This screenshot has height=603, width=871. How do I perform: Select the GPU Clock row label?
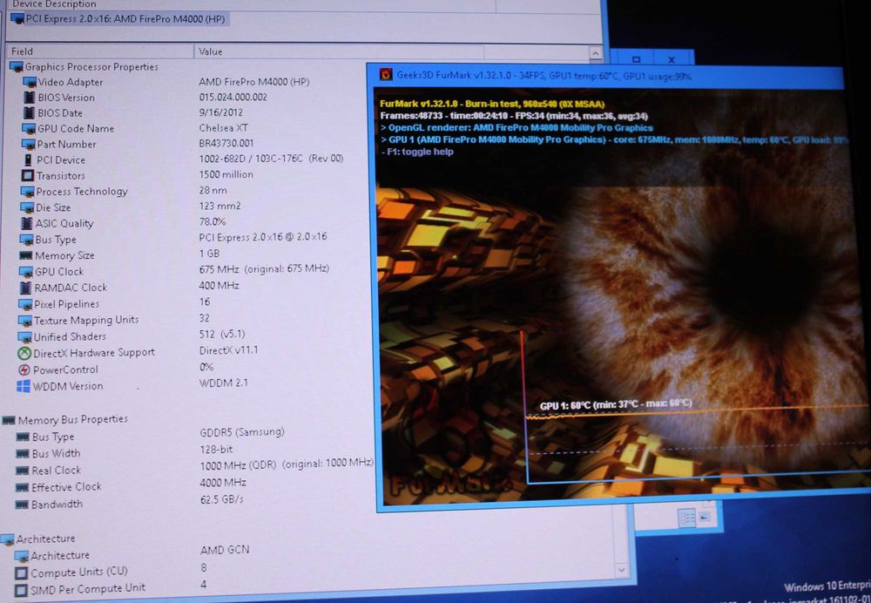[59, 272]
